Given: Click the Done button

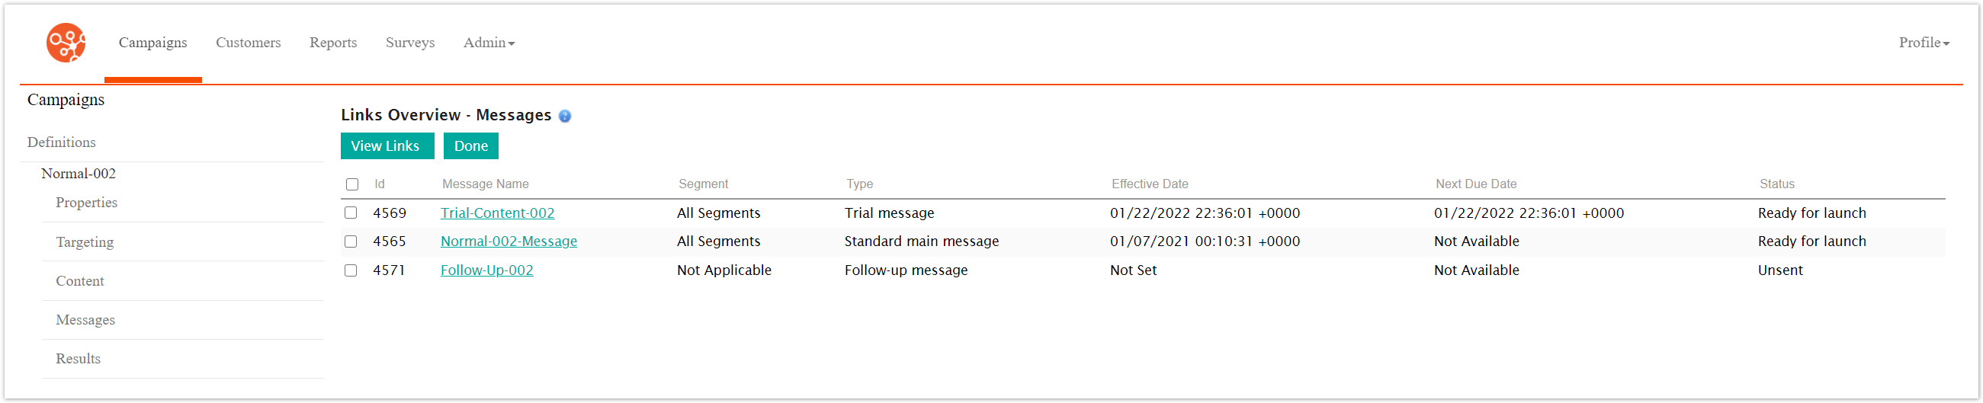Looking at the screenshot, I should (x=470, y=146).
